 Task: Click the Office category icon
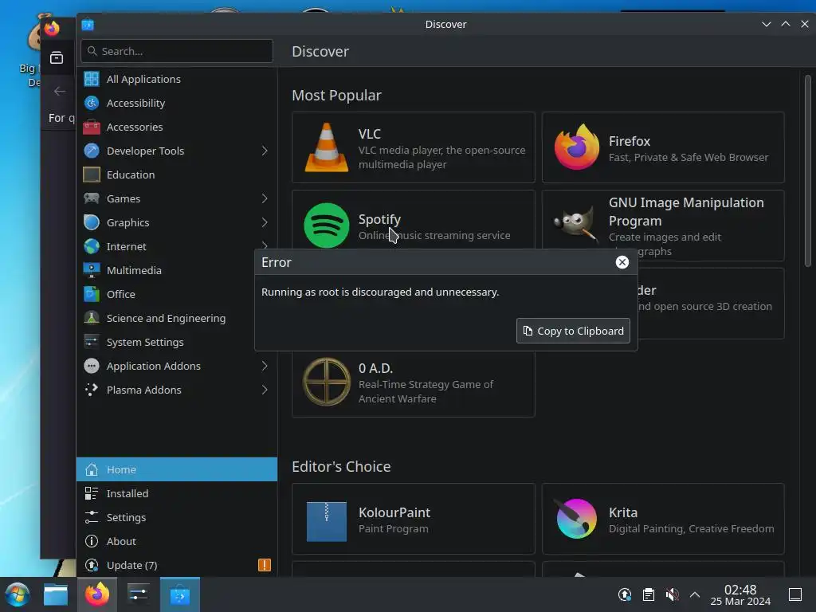pos(92,294)
